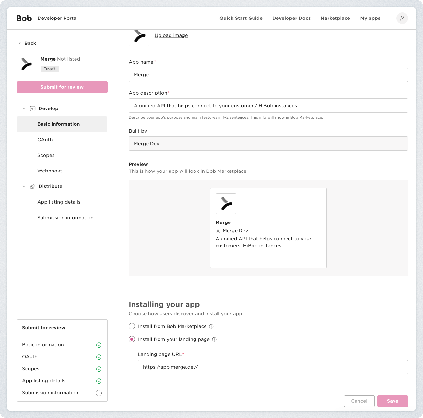423x418 pixels.
Task: Click the Not listed status text
Action: (x=69, y=59)
